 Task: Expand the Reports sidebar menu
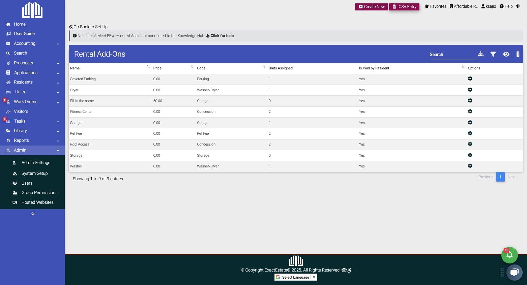coord(32,140)
